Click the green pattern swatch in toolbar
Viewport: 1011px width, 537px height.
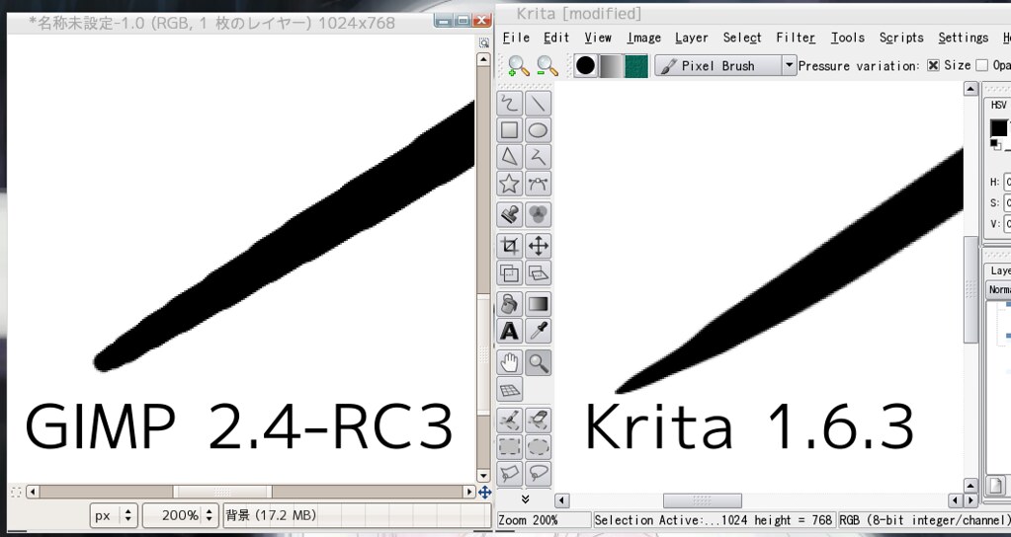636,66
